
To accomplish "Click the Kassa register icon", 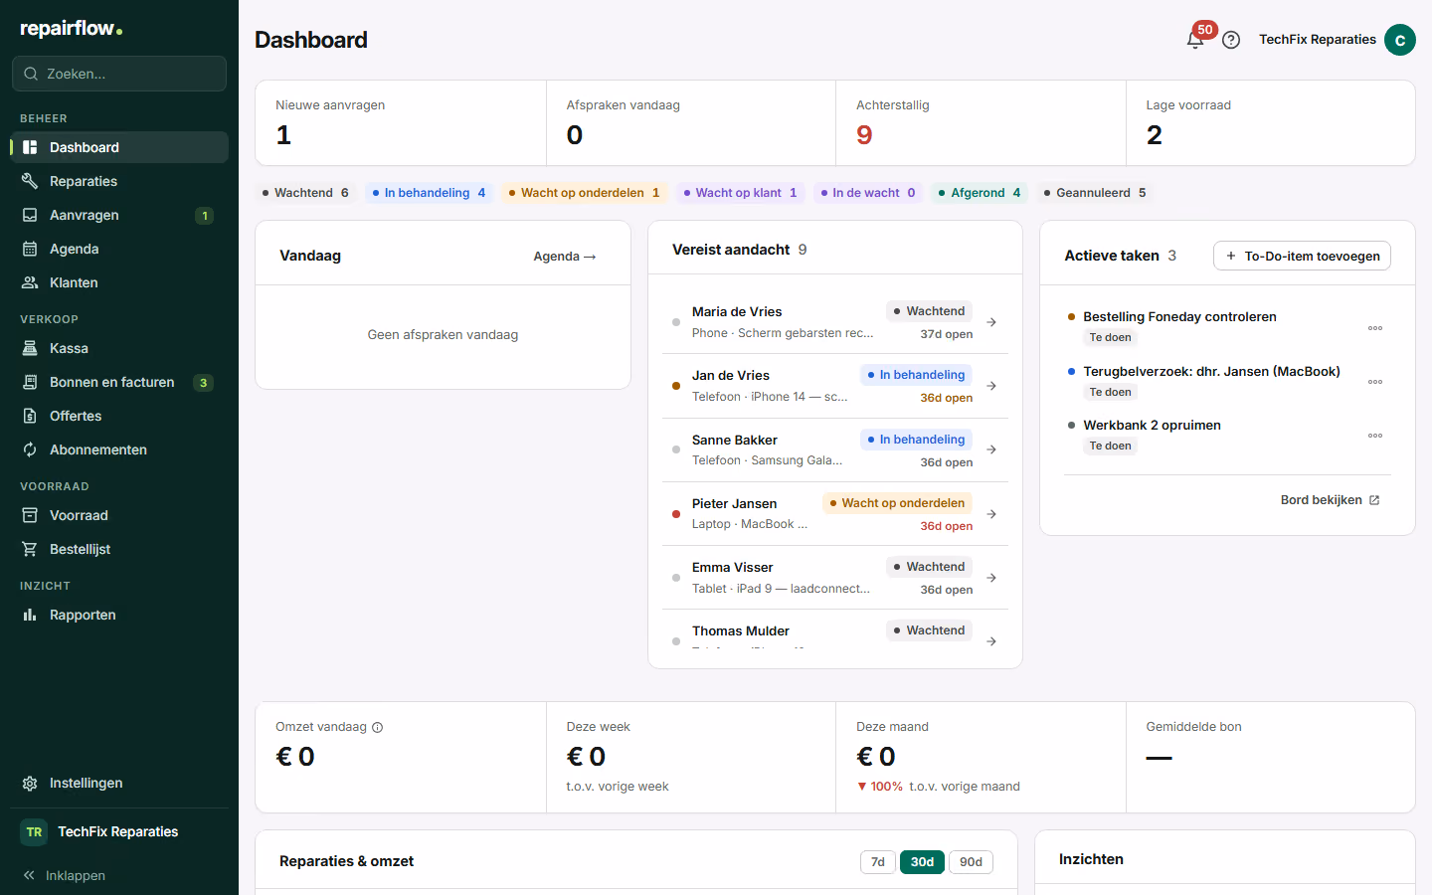I will point(30,348).
